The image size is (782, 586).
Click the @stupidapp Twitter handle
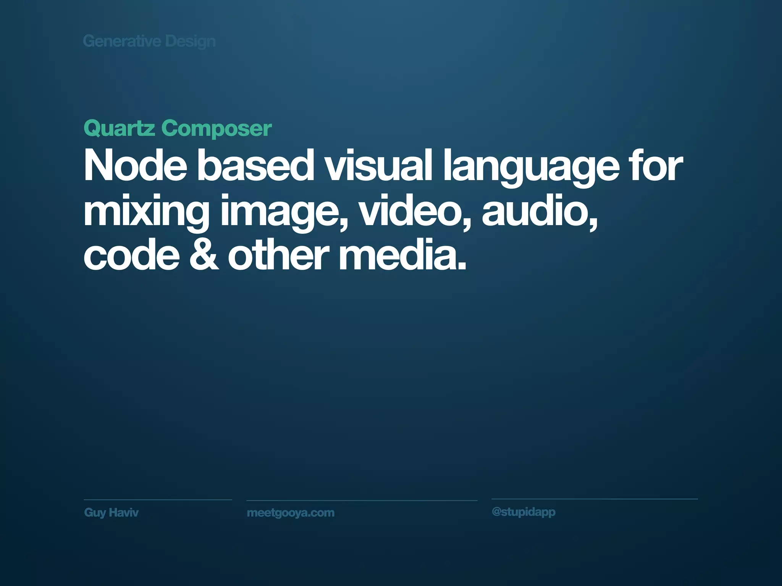(523, 512)
